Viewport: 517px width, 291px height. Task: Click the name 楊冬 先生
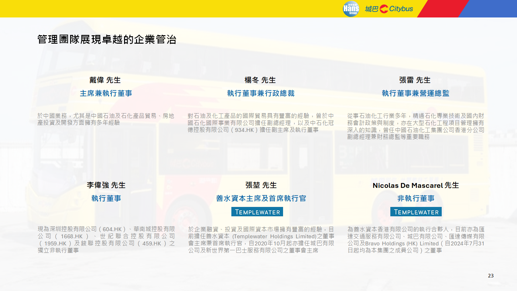(x=260, y=80)
